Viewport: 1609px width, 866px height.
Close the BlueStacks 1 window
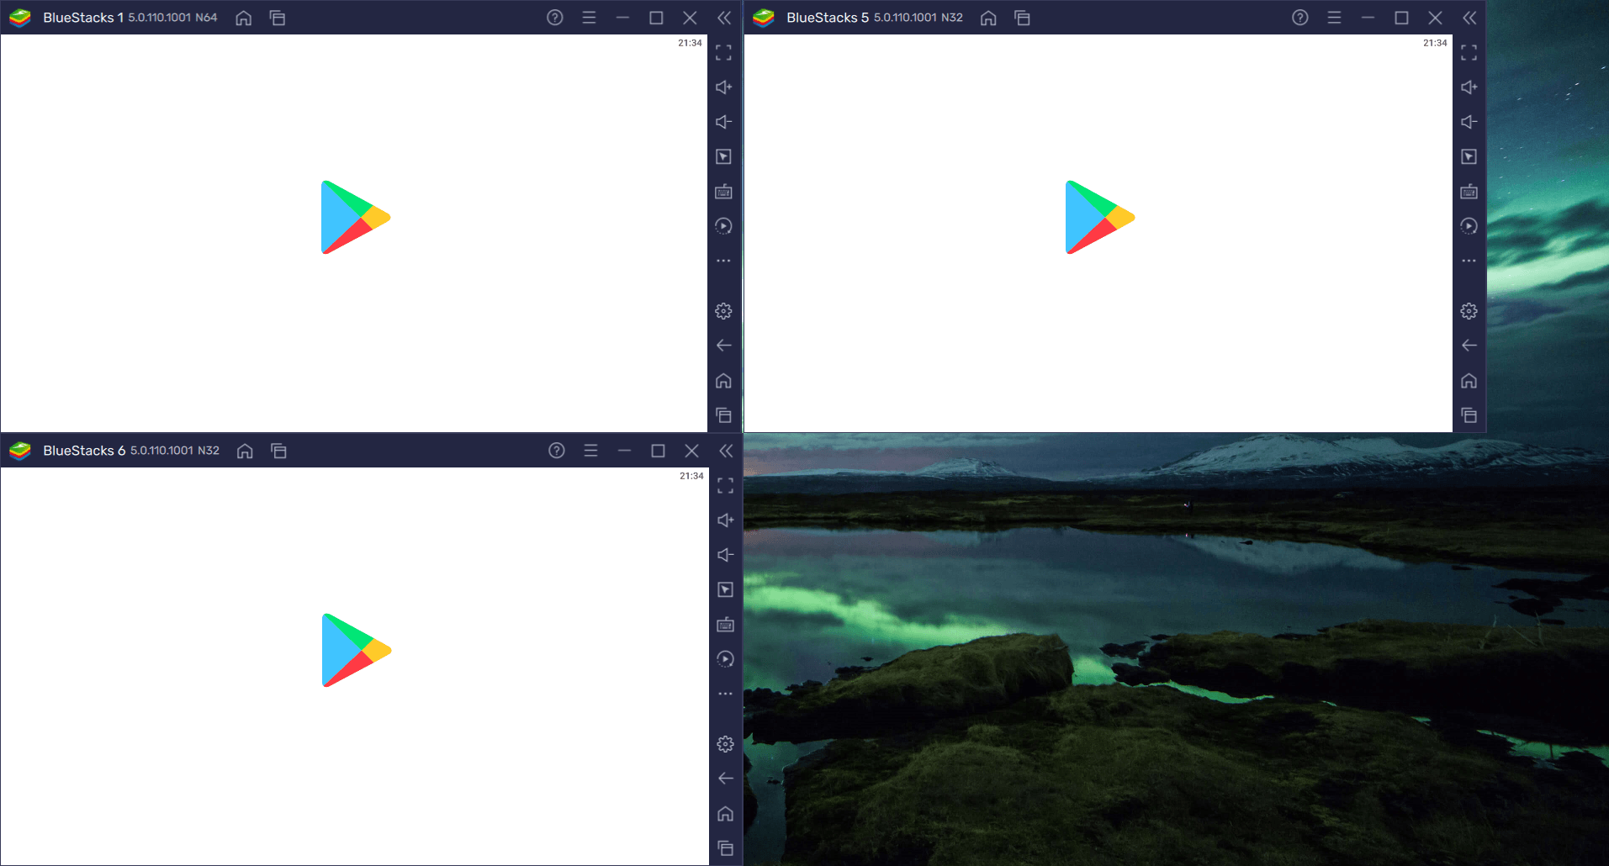coord(690,18)
